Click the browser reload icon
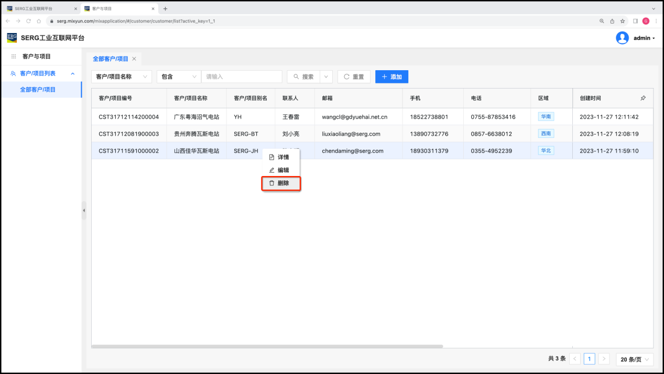 [x=28, y=21]
